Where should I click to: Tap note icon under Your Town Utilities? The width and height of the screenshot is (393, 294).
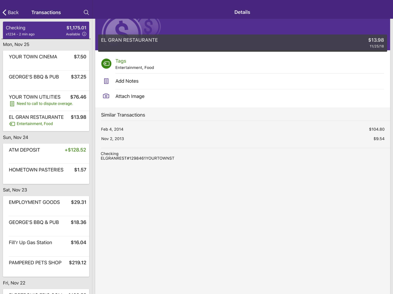pyautogui.click(x=12, y=104)
